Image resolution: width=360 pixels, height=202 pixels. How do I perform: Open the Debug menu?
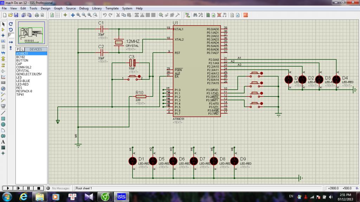84,8
